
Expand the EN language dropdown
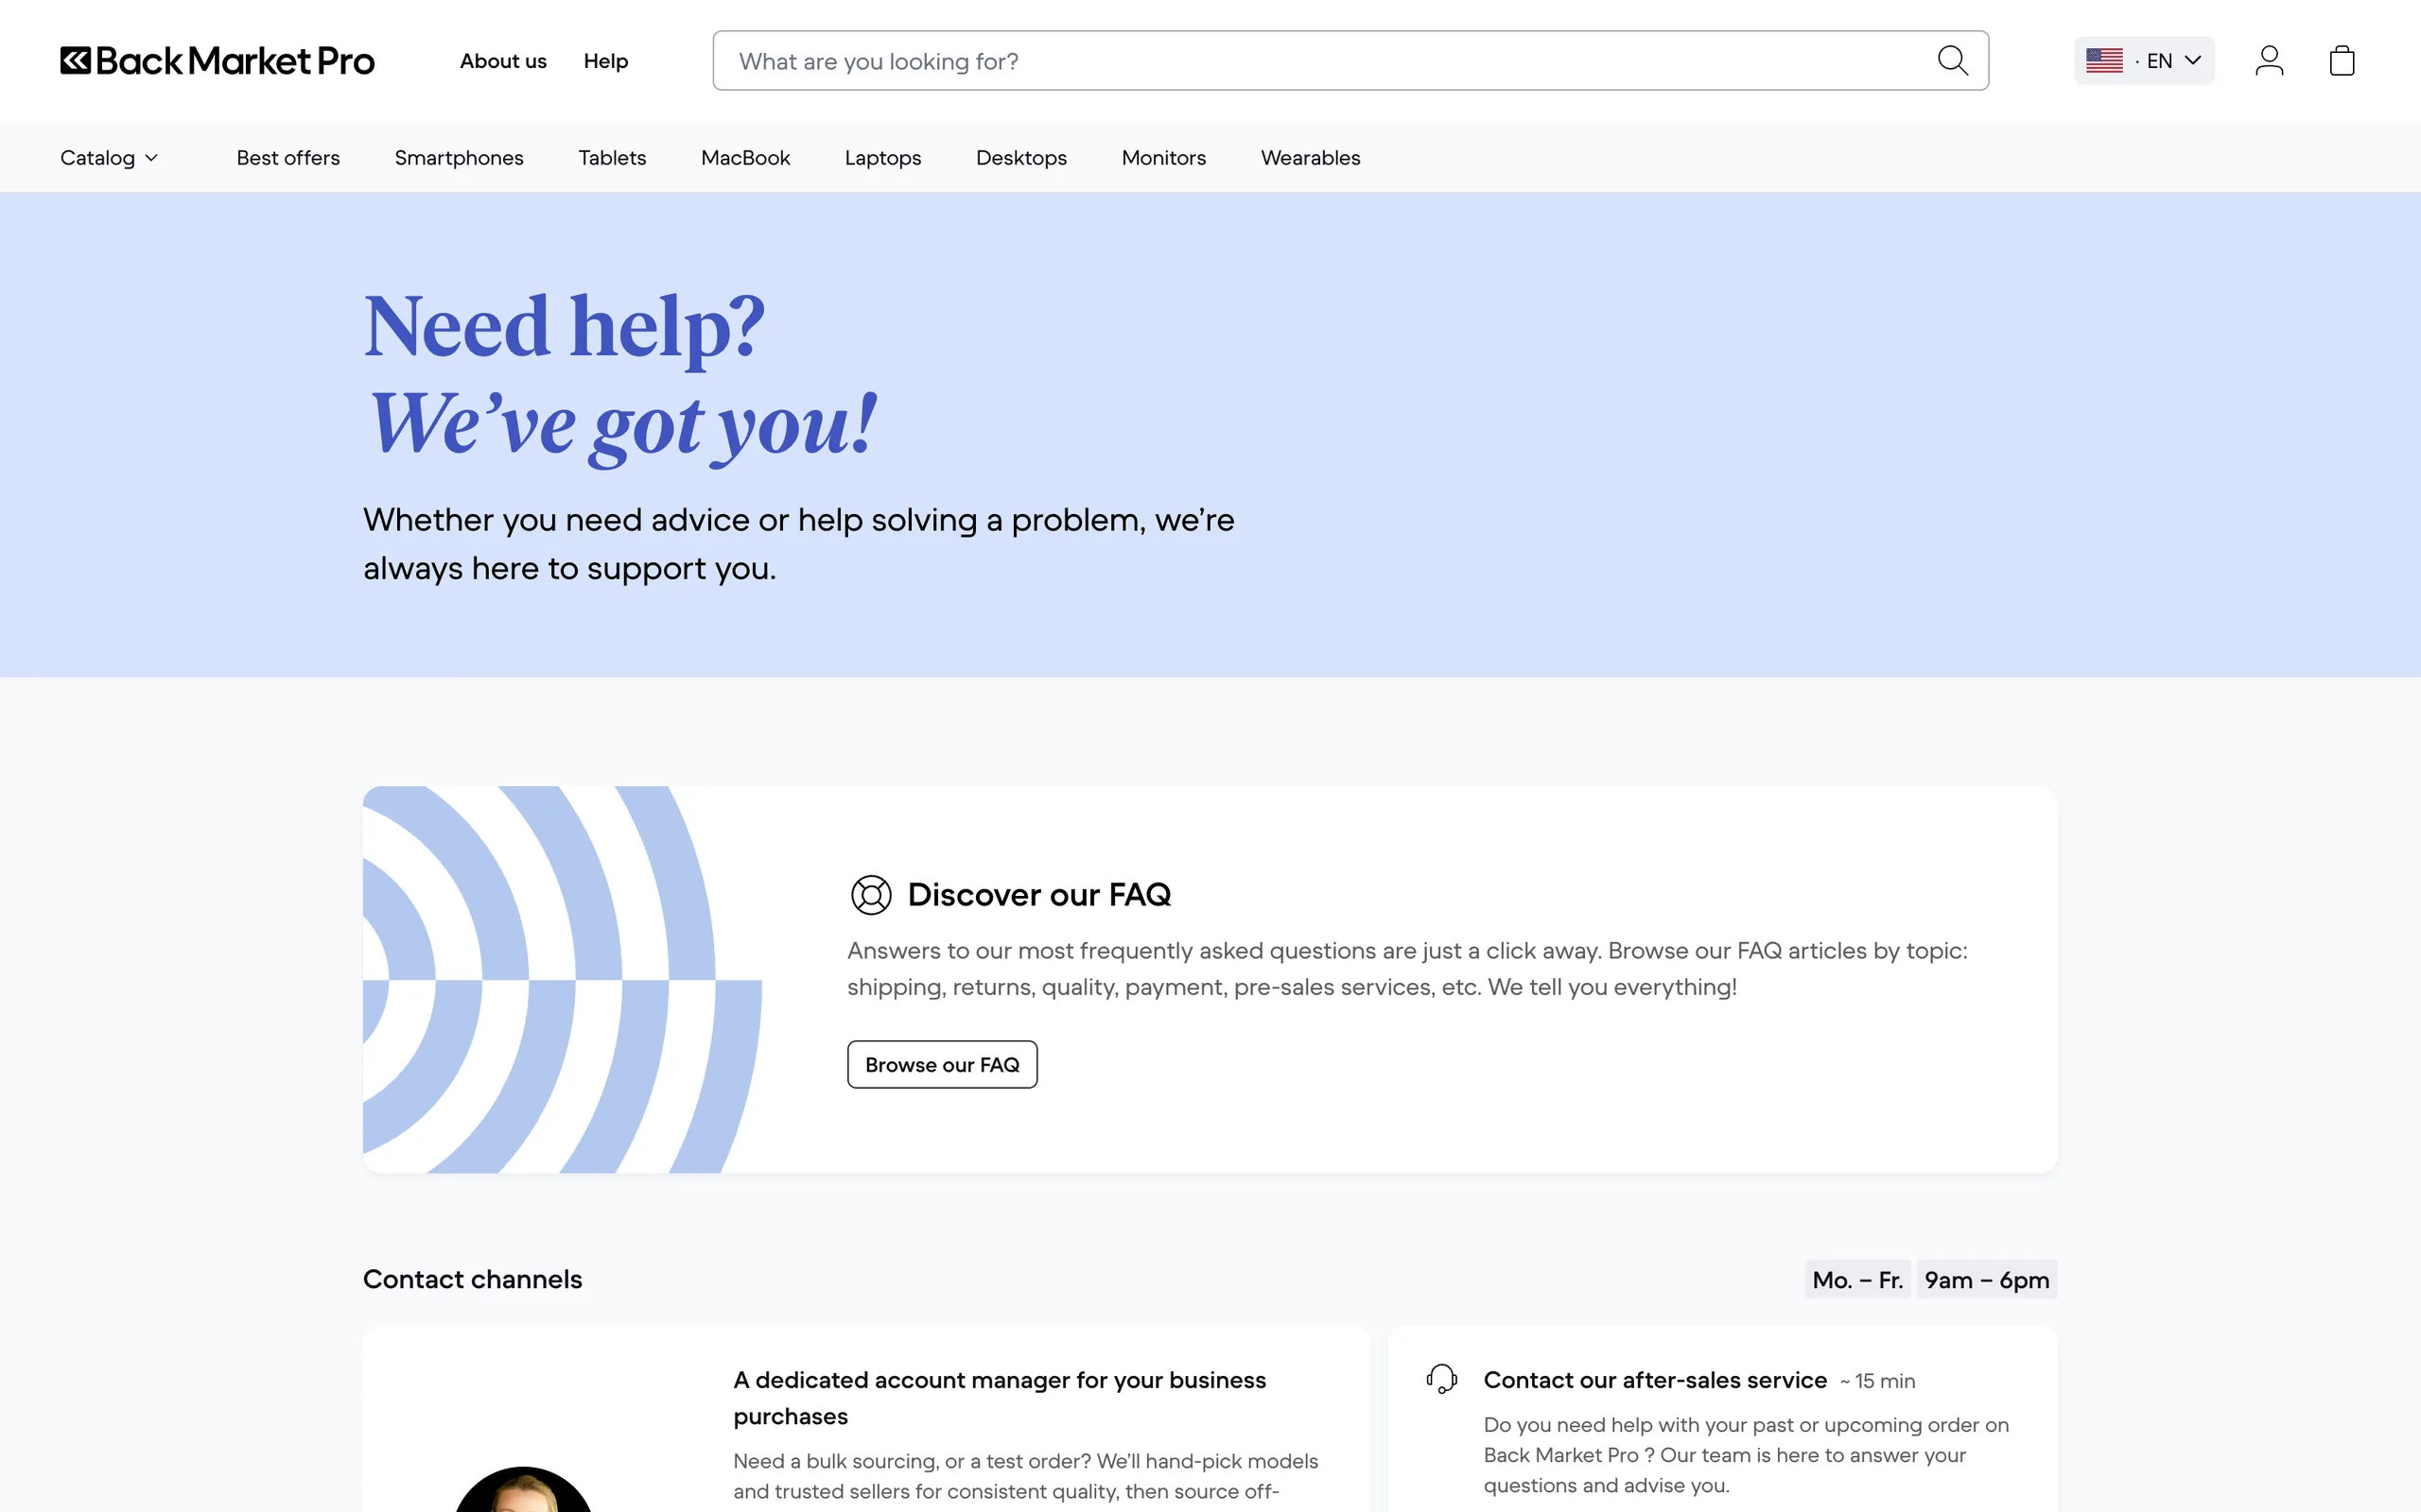coord(2144,61)
